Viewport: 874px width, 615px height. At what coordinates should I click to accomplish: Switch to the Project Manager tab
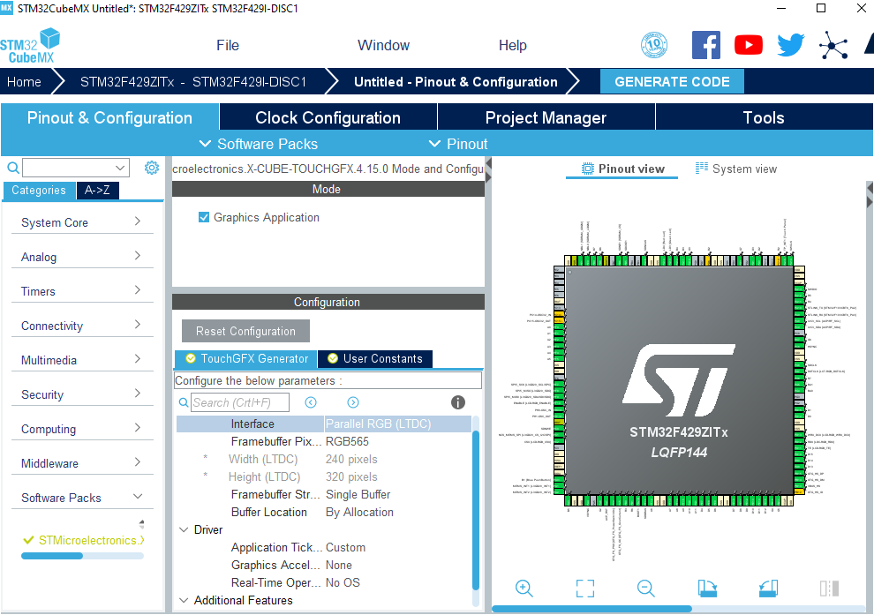(546, 117)
